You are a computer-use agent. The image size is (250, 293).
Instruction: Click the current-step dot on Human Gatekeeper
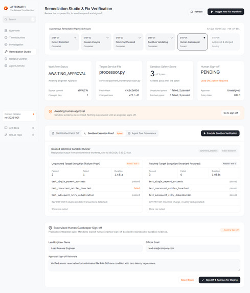204,37
